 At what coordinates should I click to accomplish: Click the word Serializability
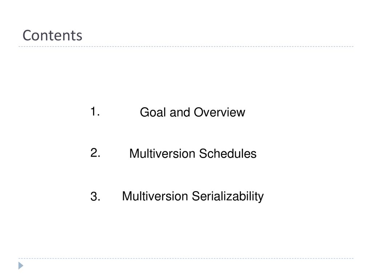(x=228, y=197)
